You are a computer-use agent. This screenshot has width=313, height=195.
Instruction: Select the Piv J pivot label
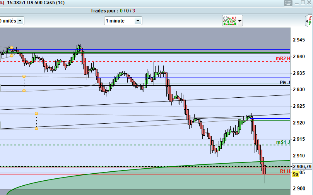(285, 82)
